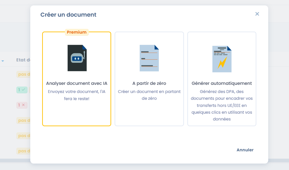
Task: Open the blue sort arrow in table header
Action: 3,61
